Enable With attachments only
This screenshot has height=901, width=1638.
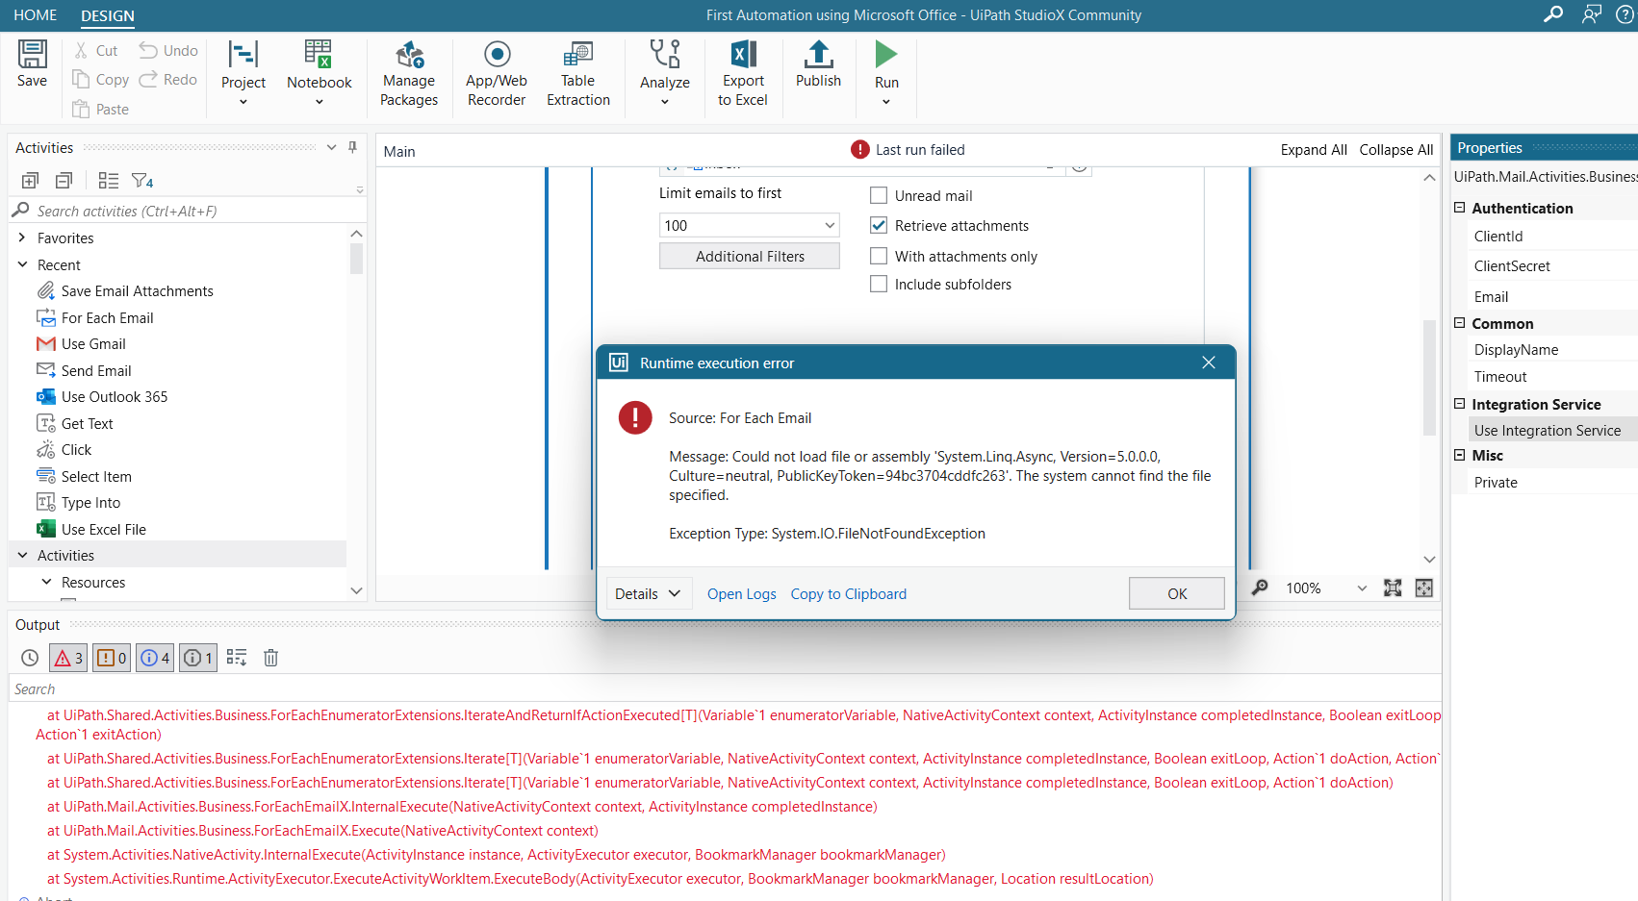879,256
